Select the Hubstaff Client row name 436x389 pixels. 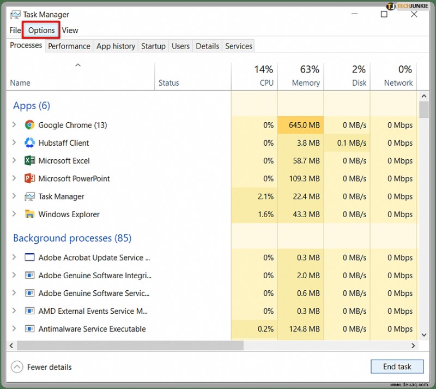pyautogui.click(x=64, y=143)
